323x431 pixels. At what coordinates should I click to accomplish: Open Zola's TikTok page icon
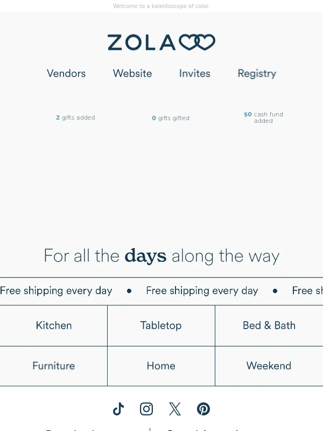pyautogui.click(x=118, y=409)
